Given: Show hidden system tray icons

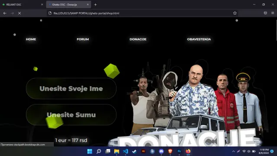Looking at the screenshot, I should click(233, 151).
